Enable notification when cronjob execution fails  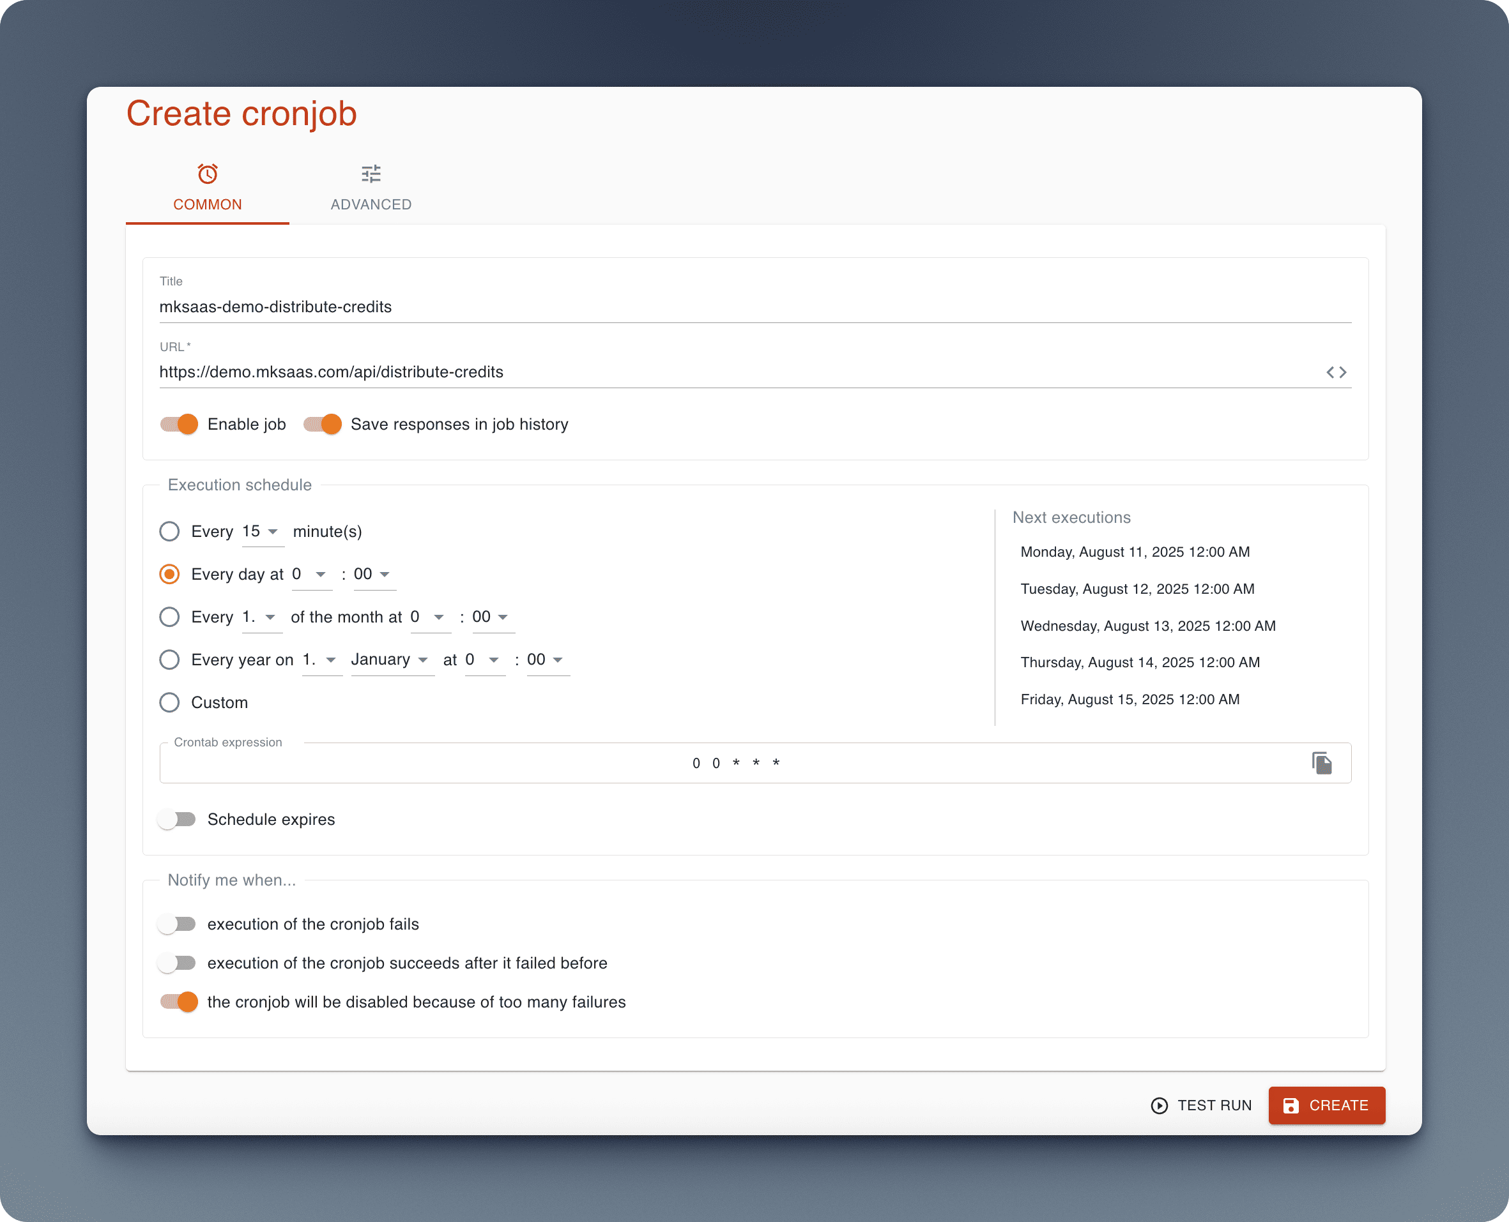pos(177,924)
